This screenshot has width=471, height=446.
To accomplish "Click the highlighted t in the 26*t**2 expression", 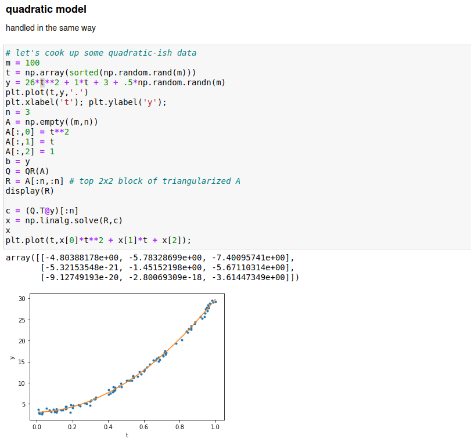I will click(42, 82).
